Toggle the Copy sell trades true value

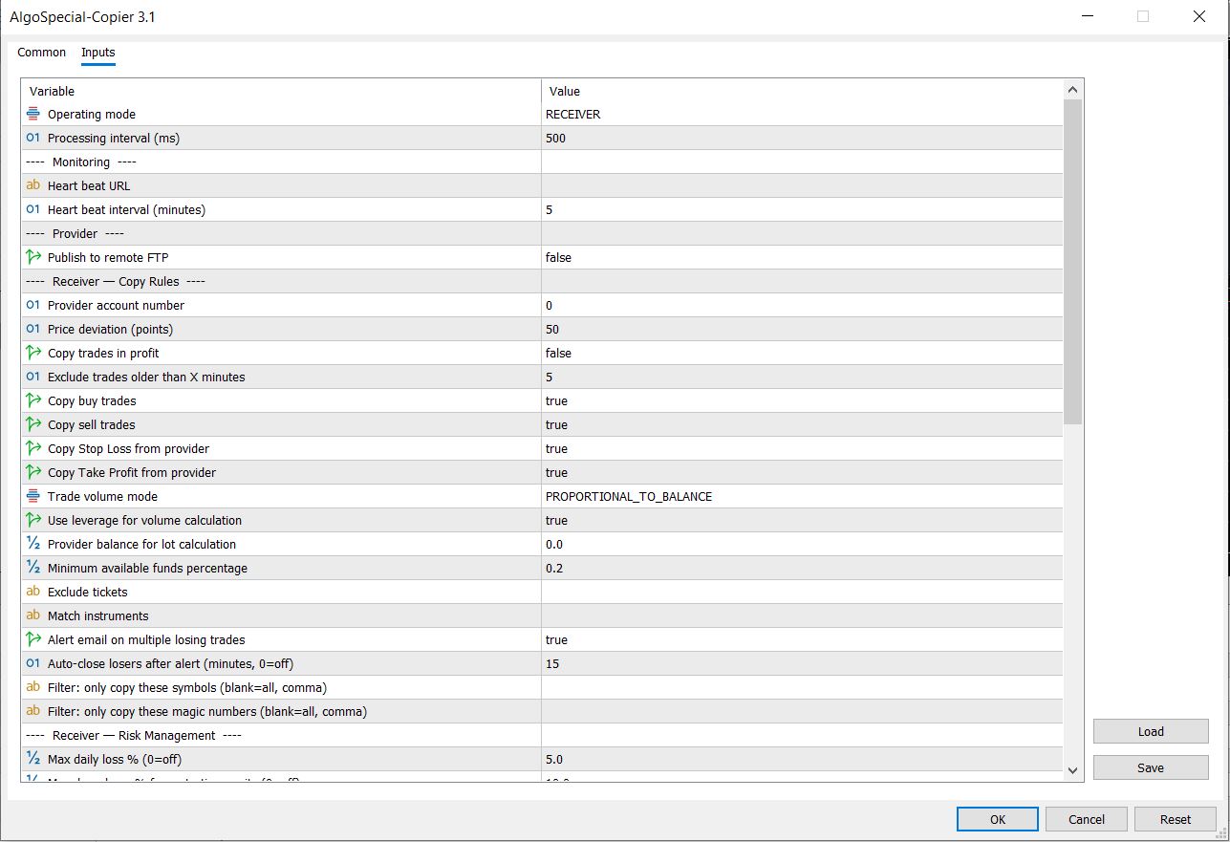(802, 424)
